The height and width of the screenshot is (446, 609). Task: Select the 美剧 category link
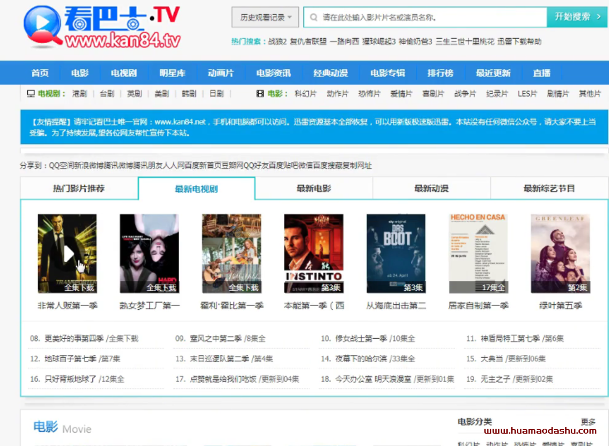point(162,94)
